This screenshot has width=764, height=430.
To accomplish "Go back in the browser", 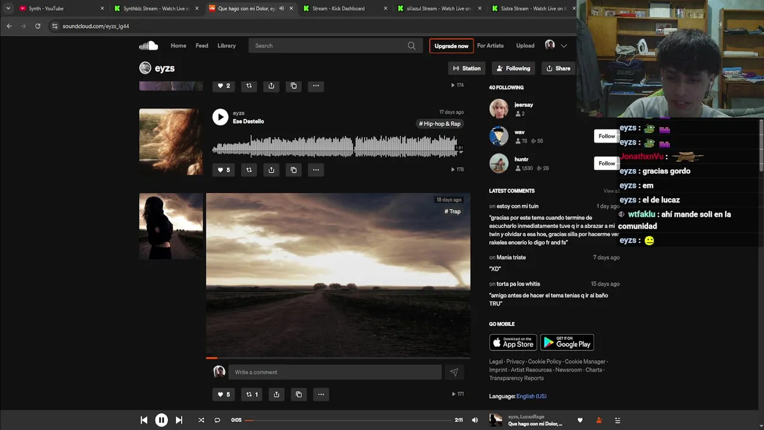I will coord(9,26).
